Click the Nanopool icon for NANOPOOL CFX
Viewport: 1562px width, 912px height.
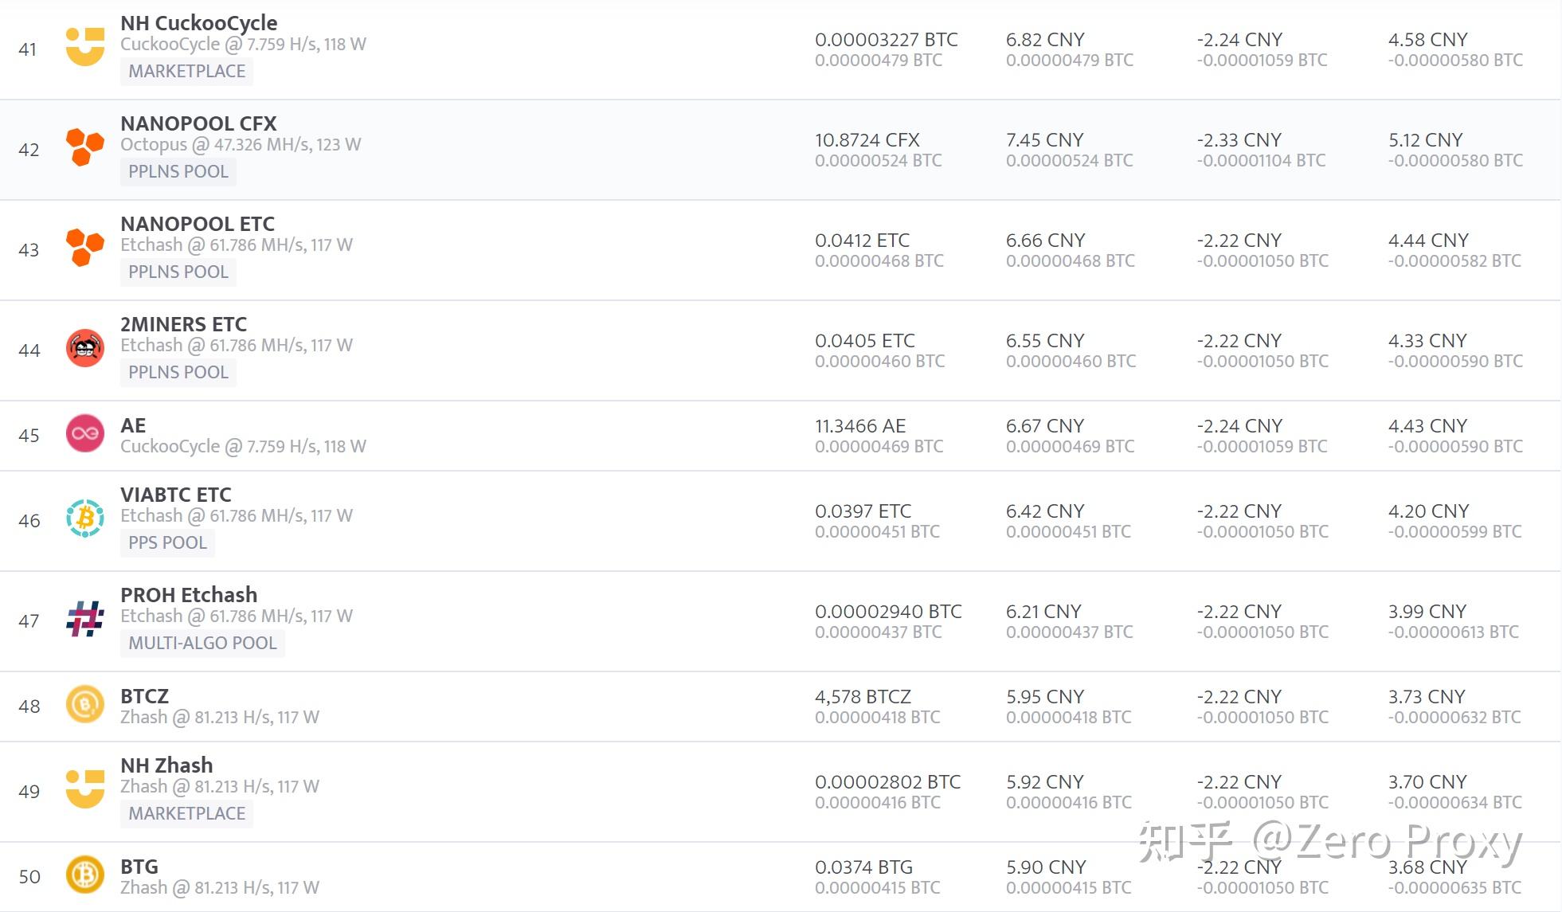(x=85, y=147)
